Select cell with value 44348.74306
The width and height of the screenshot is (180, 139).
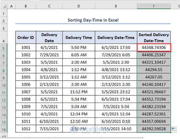[x=154, y=47]
